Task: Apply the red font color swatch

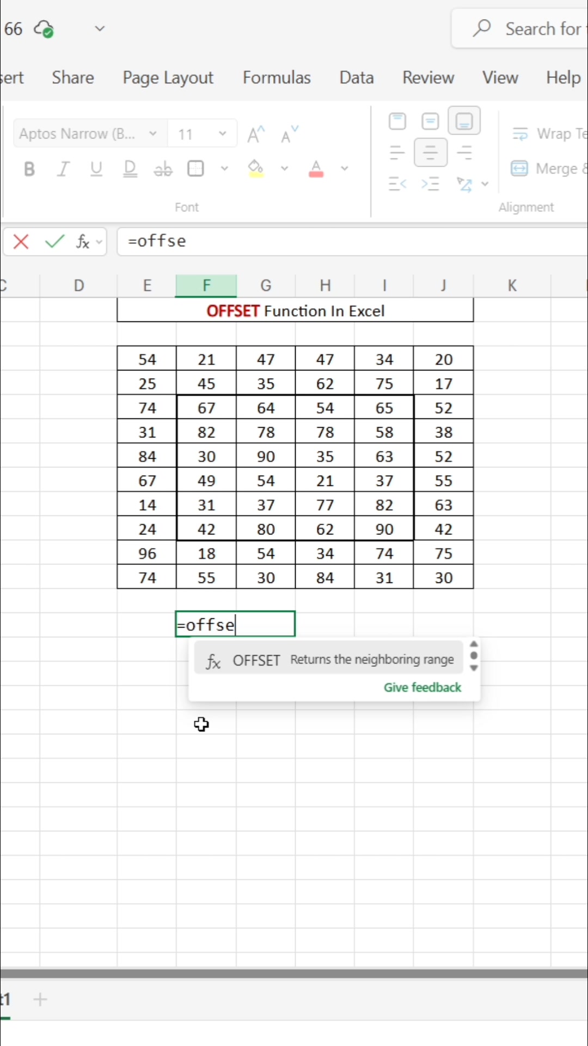Action: tap(316, 169)
